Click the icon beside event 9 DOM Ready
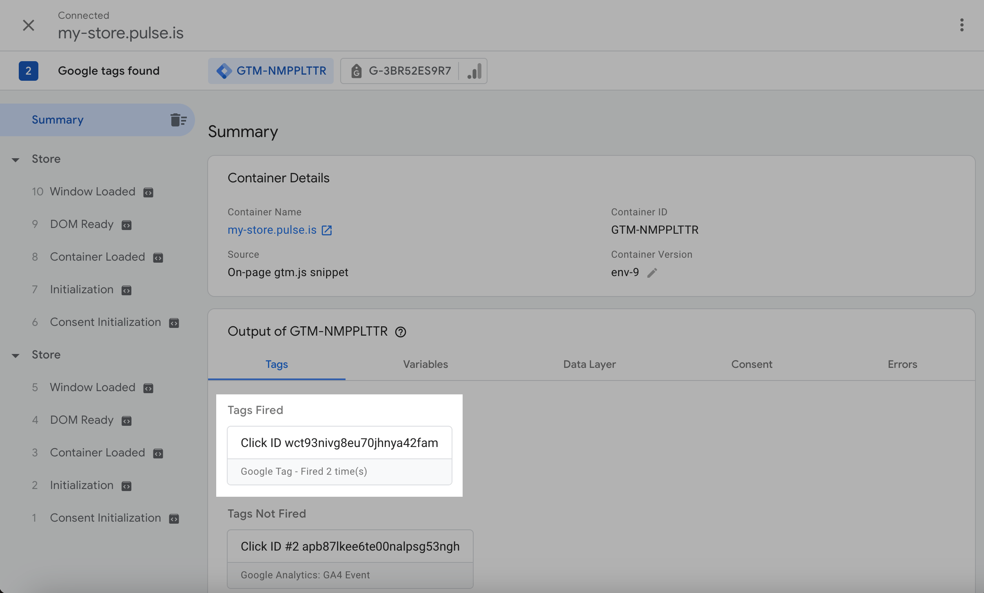Viewport: 984px width, 593px height. 126,225
